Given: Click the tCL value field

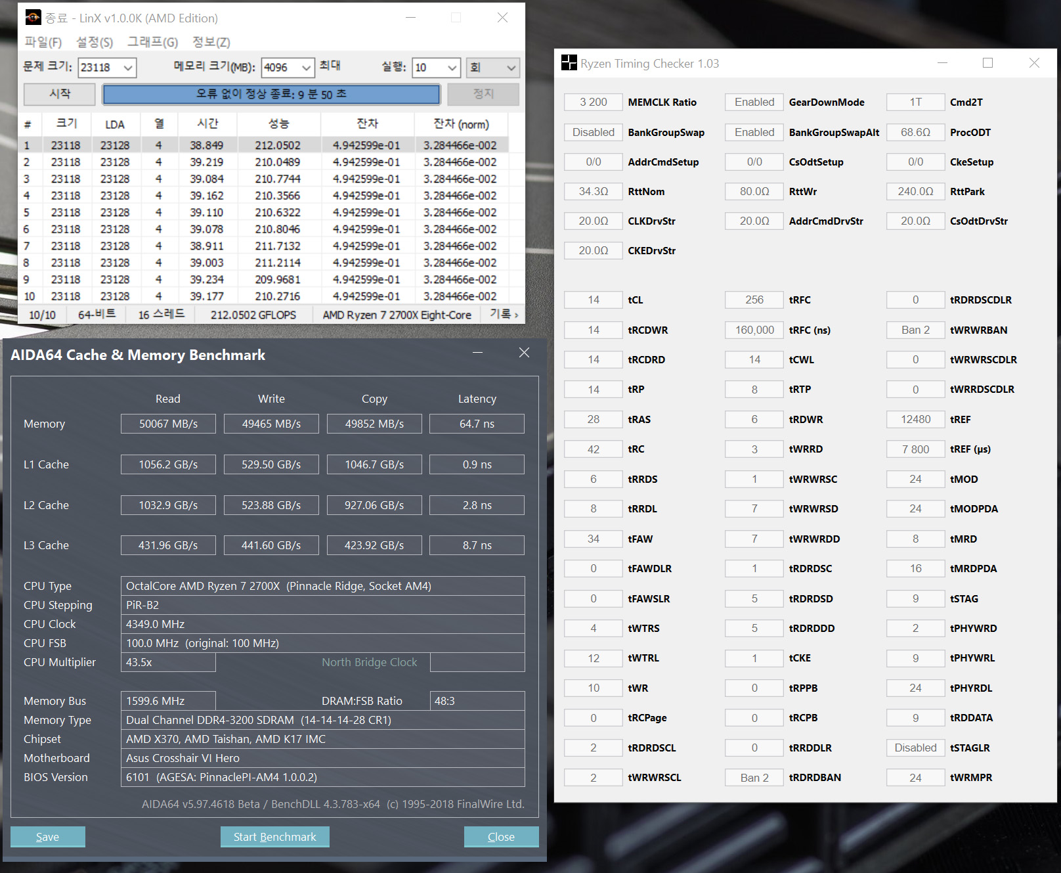Looking at the screenshot, I should pyautogui.click(x=594, y=300).
